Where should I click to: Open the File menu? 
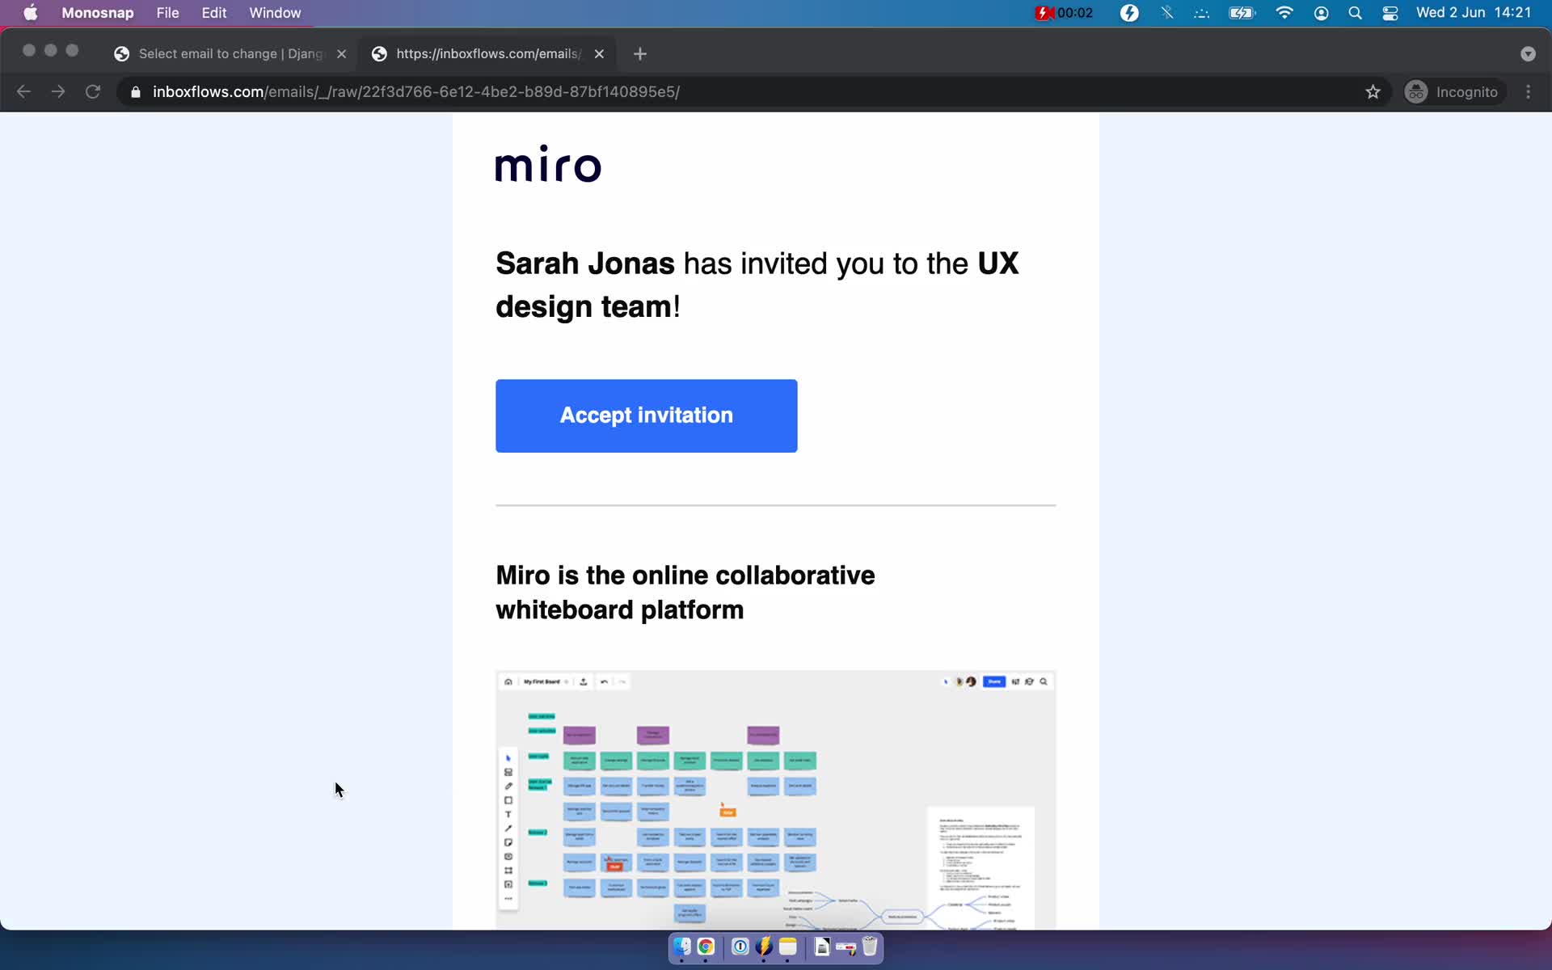(167, 13)
